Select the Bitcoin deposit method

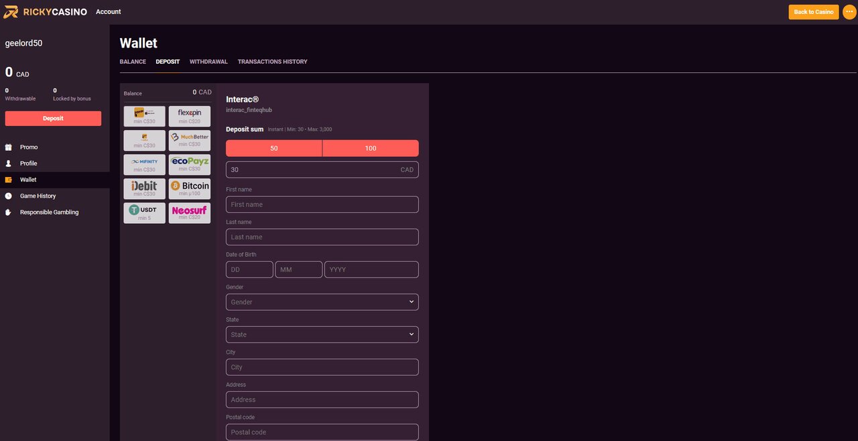pyautogui.click(x=189, y=188)
